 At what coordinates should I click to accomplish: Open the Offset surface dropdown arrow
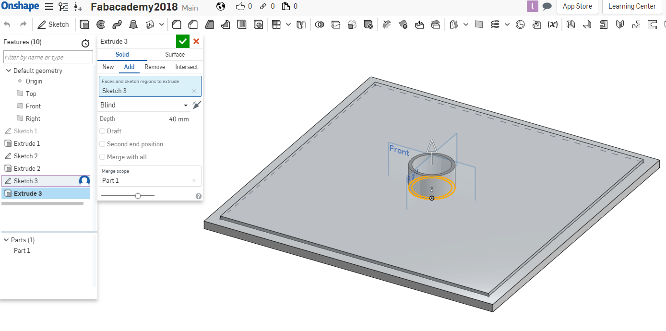pyautogui.click(x=466, y=24)
